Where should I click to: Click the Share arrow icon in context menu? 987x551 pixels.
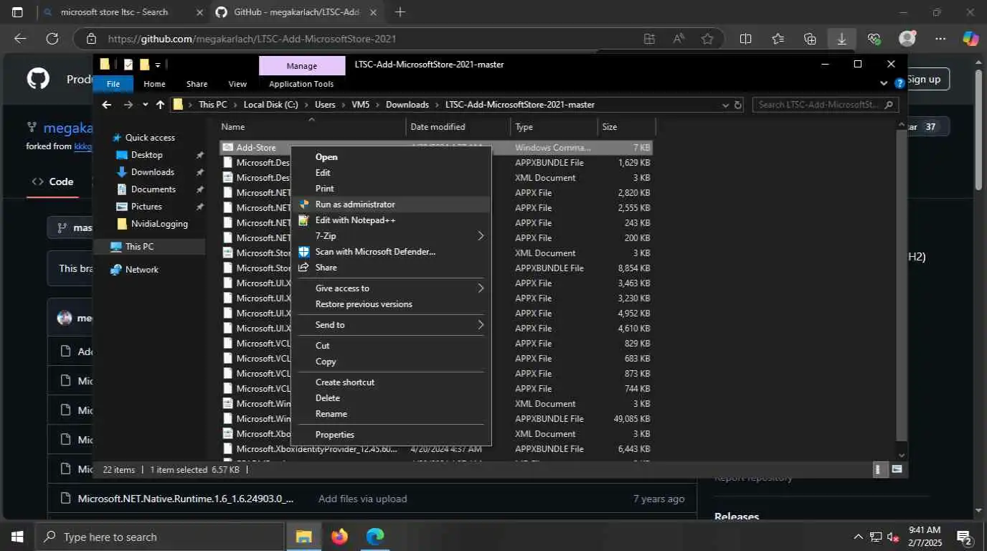click(x=303, y=268)
